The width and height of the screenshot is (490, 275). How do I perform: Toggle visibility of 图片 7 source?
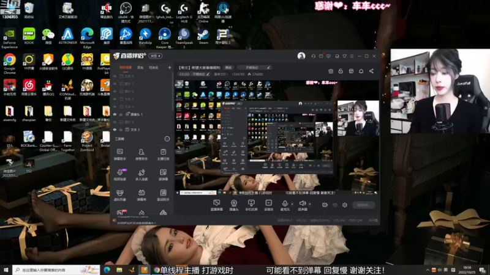tap(115, 84)
